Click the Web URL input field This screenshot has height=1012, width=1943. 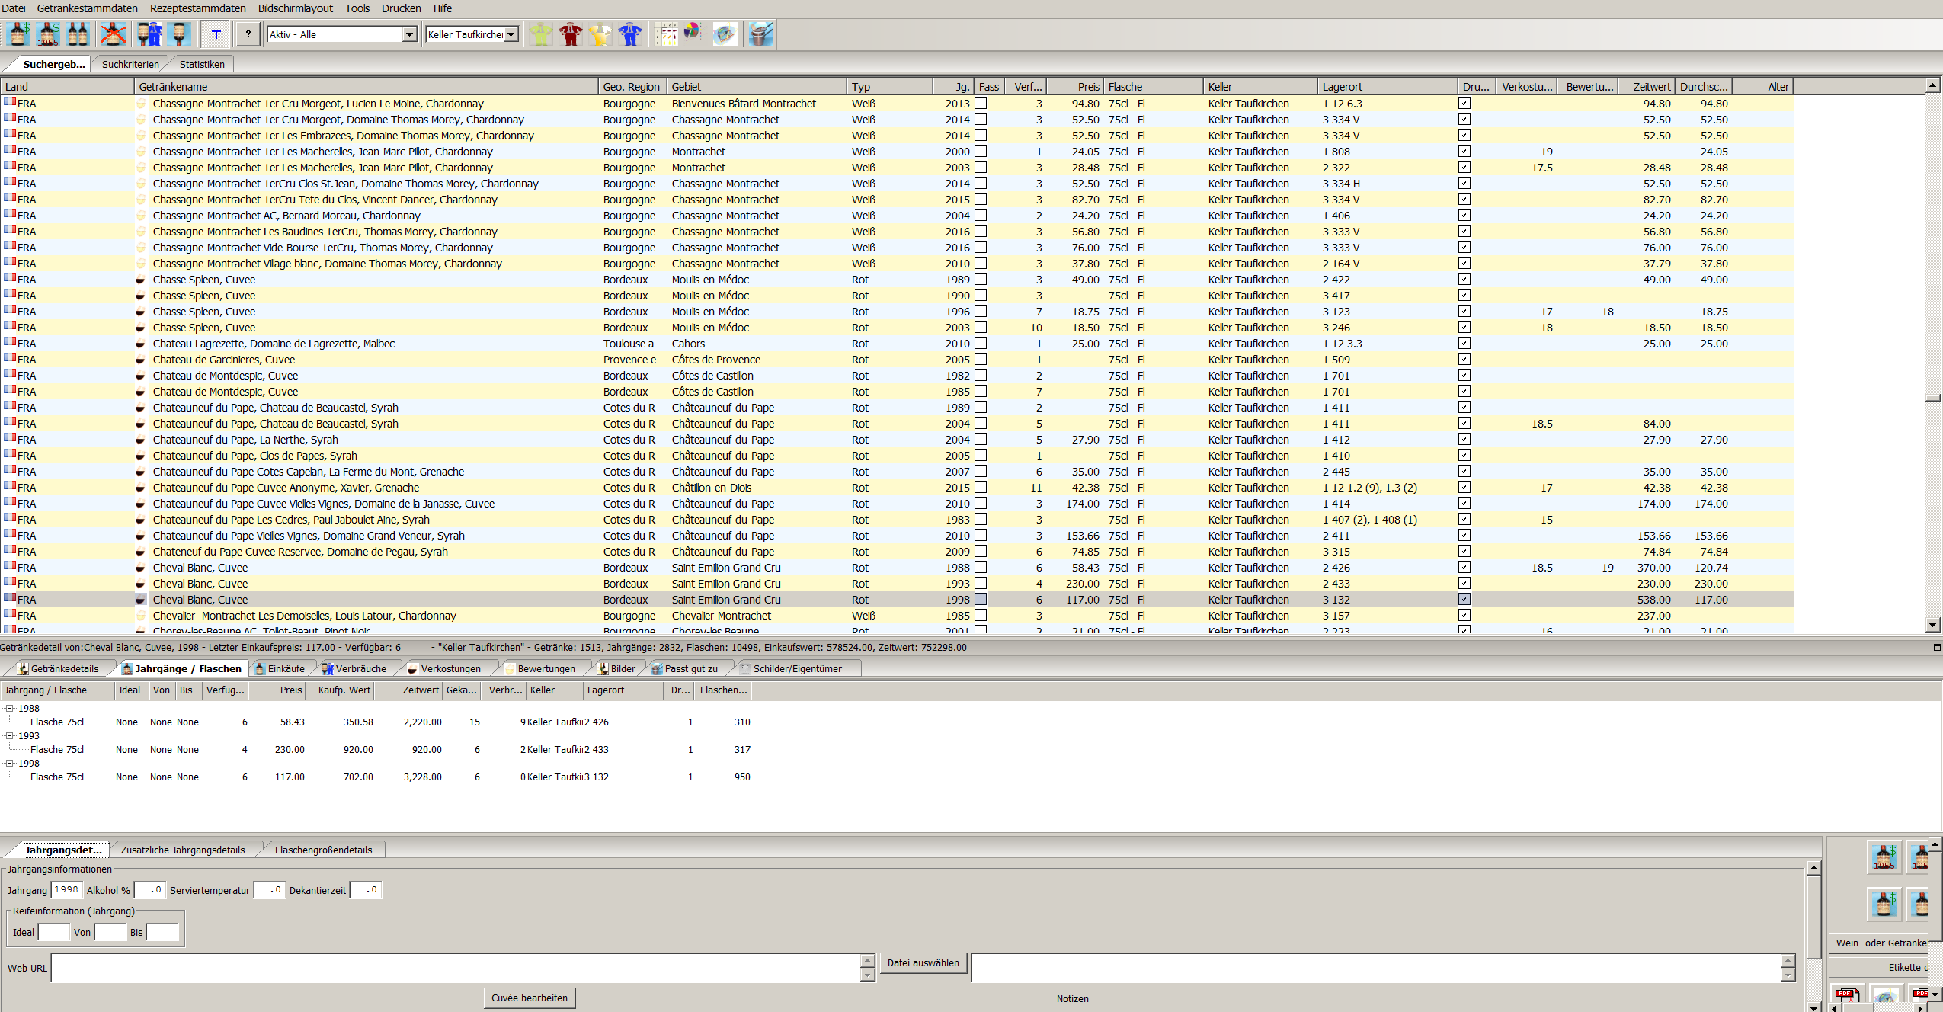pos(456,968)
